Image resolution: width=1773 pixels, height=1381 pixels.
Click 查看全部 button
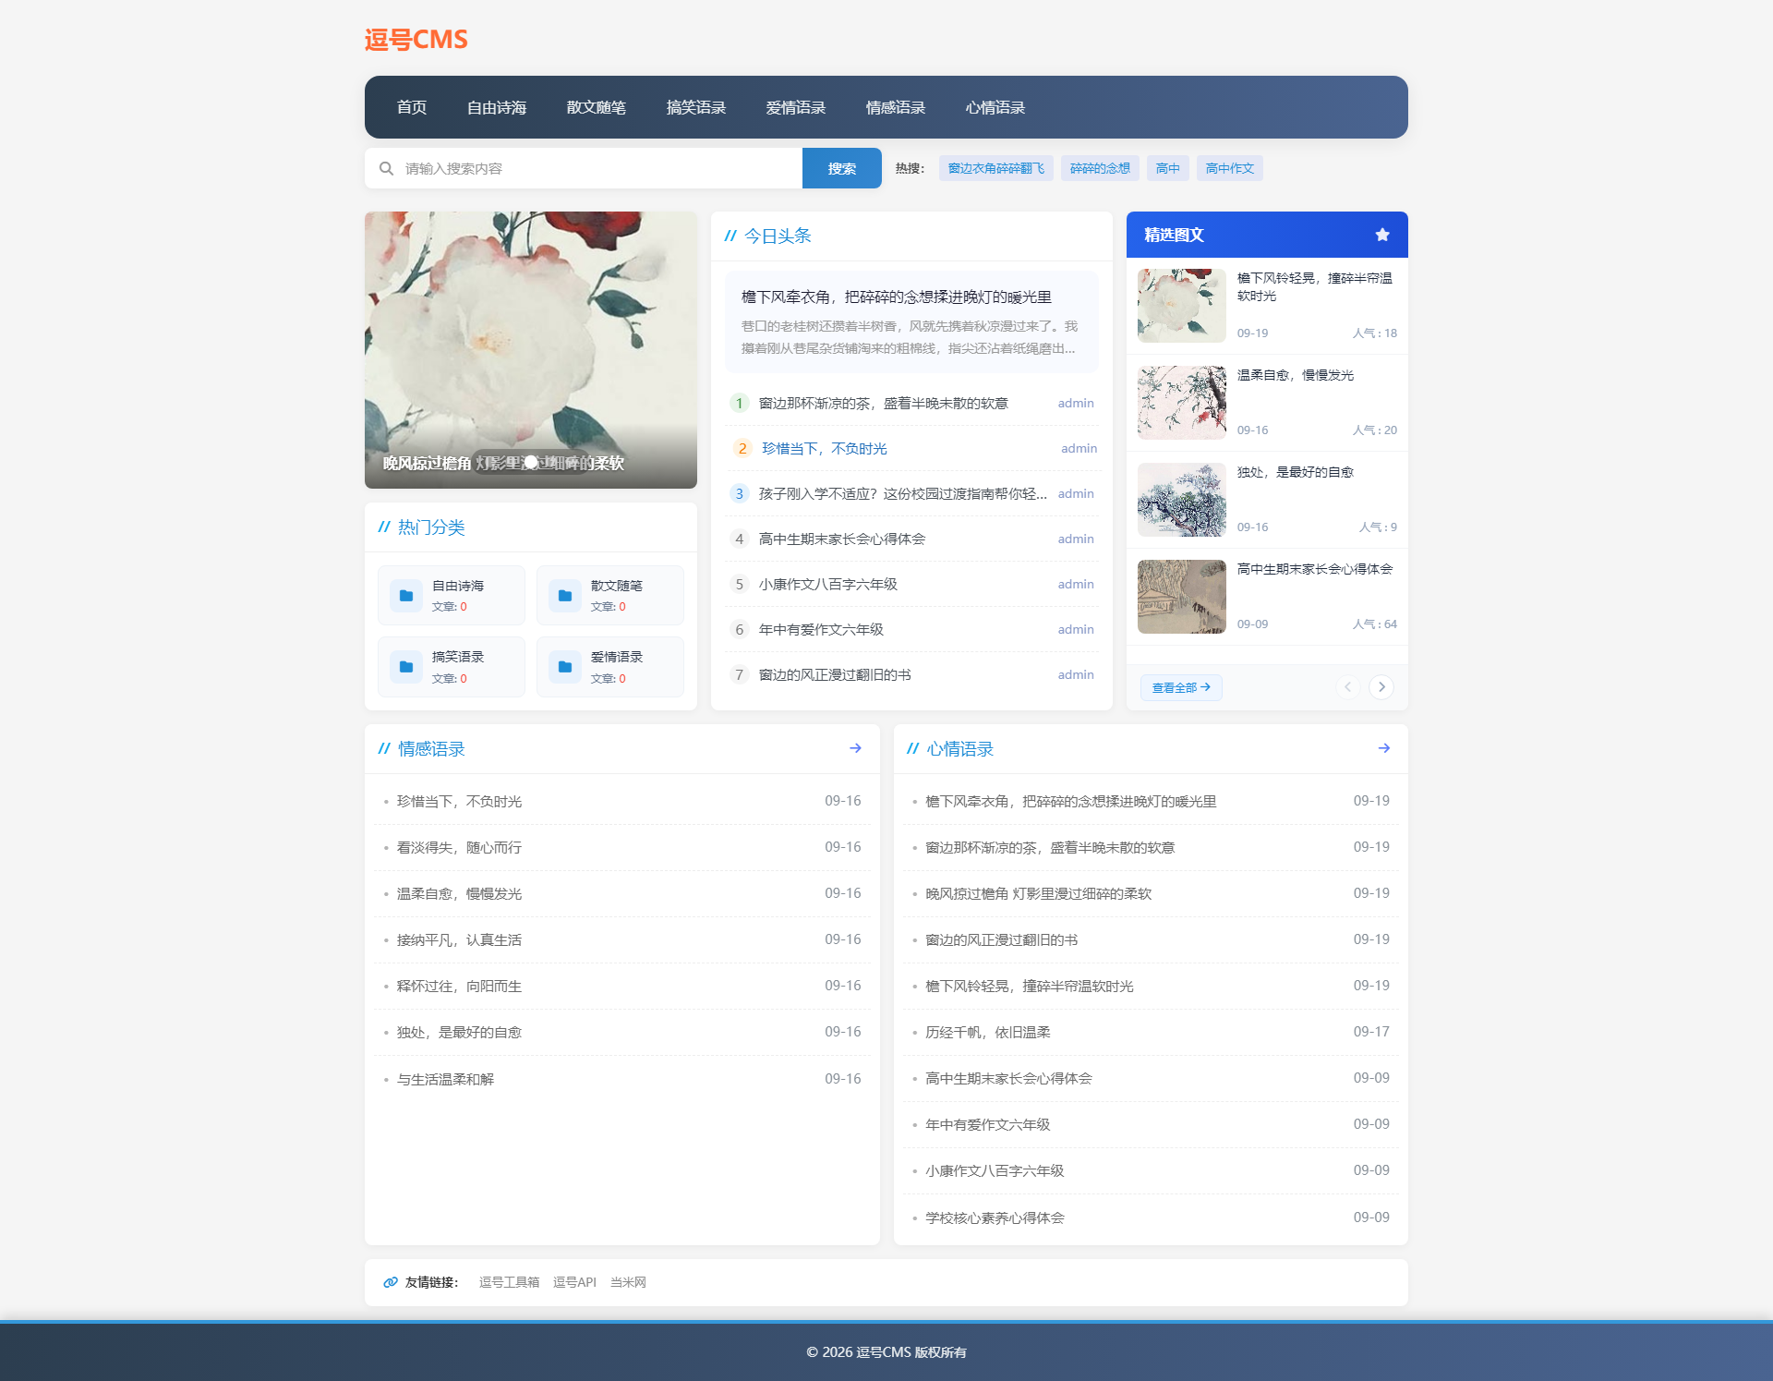(x=1181, y=687)
